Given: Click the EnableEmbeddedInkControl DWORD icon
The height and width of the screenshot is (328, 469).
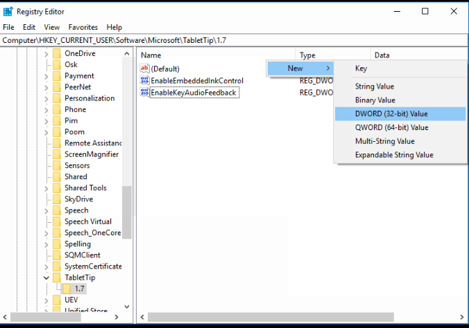Looking at the screenshot, I should point(144,80).
